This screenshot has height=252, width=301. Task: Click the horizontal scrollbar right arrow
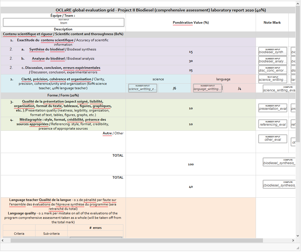pos(293,240)
